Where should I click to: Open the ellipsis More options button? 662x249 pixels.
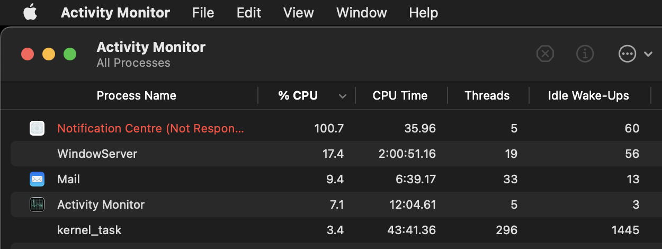tap(627, 54)
